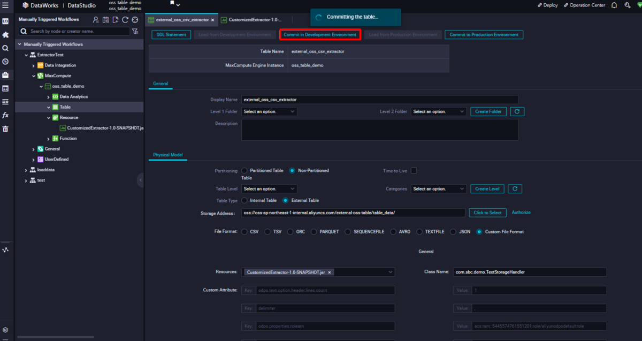Click the locate target icon in workflow panel
Image resolution: width=642 pixels, height=341 pixels.
point(135,20)
